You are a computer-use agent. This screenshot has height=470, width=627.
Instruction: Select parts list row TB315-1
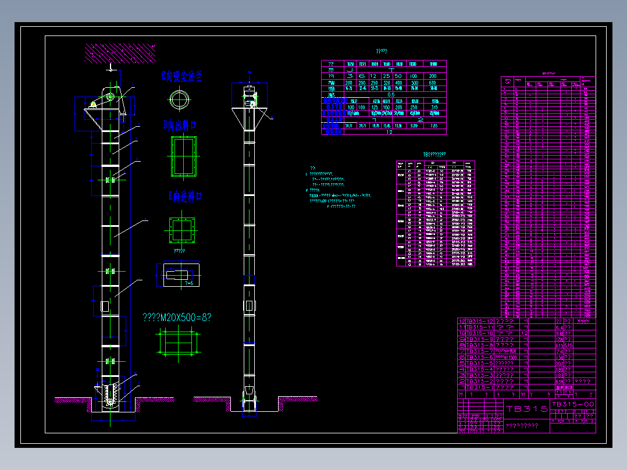526,387
